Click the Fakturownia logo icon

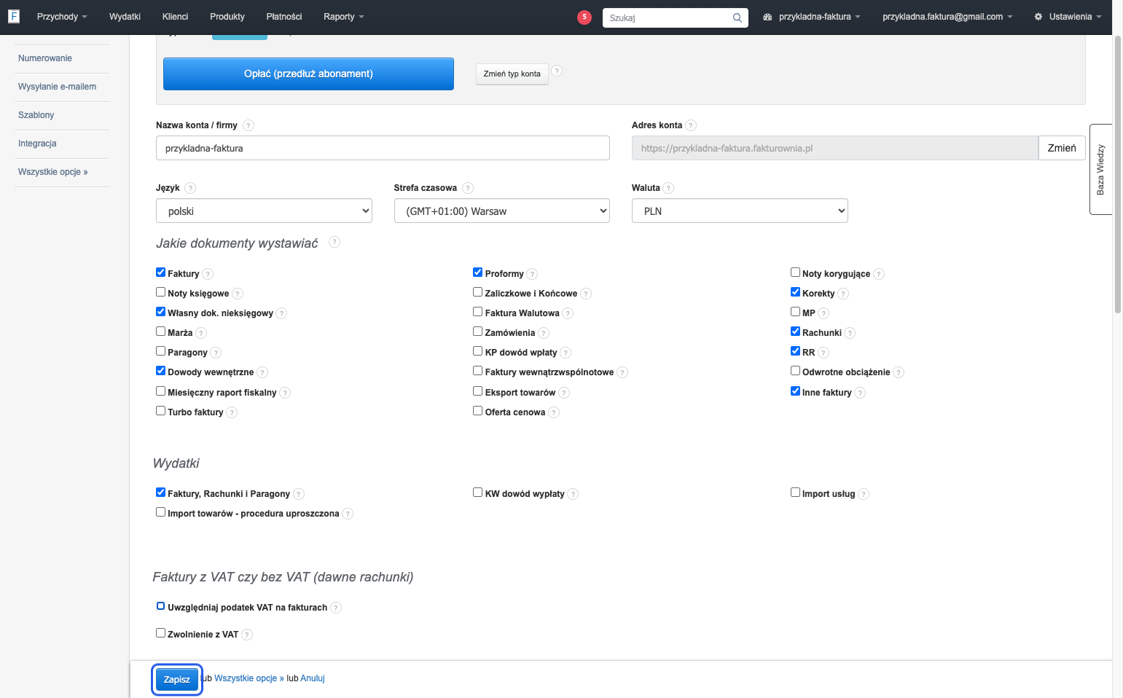click(14, 16)
